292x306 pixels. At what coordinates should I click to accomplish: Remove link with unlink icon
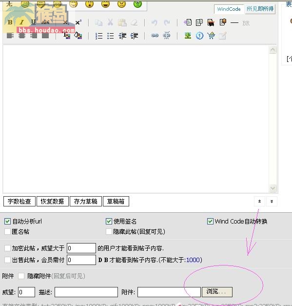[x=166, y=36]
